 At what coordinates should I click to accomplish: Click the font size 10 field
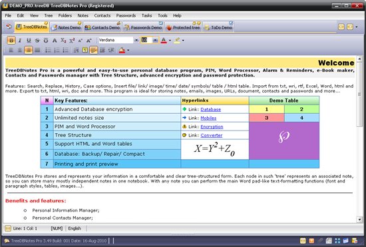tap(146, 40)
